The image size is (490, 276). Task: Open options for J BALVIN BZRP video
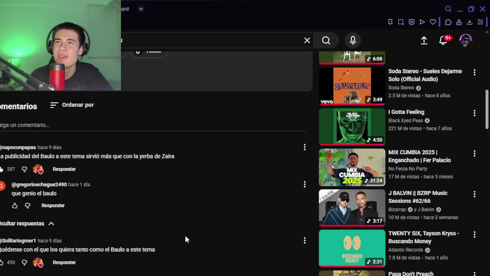click(474, 194)
